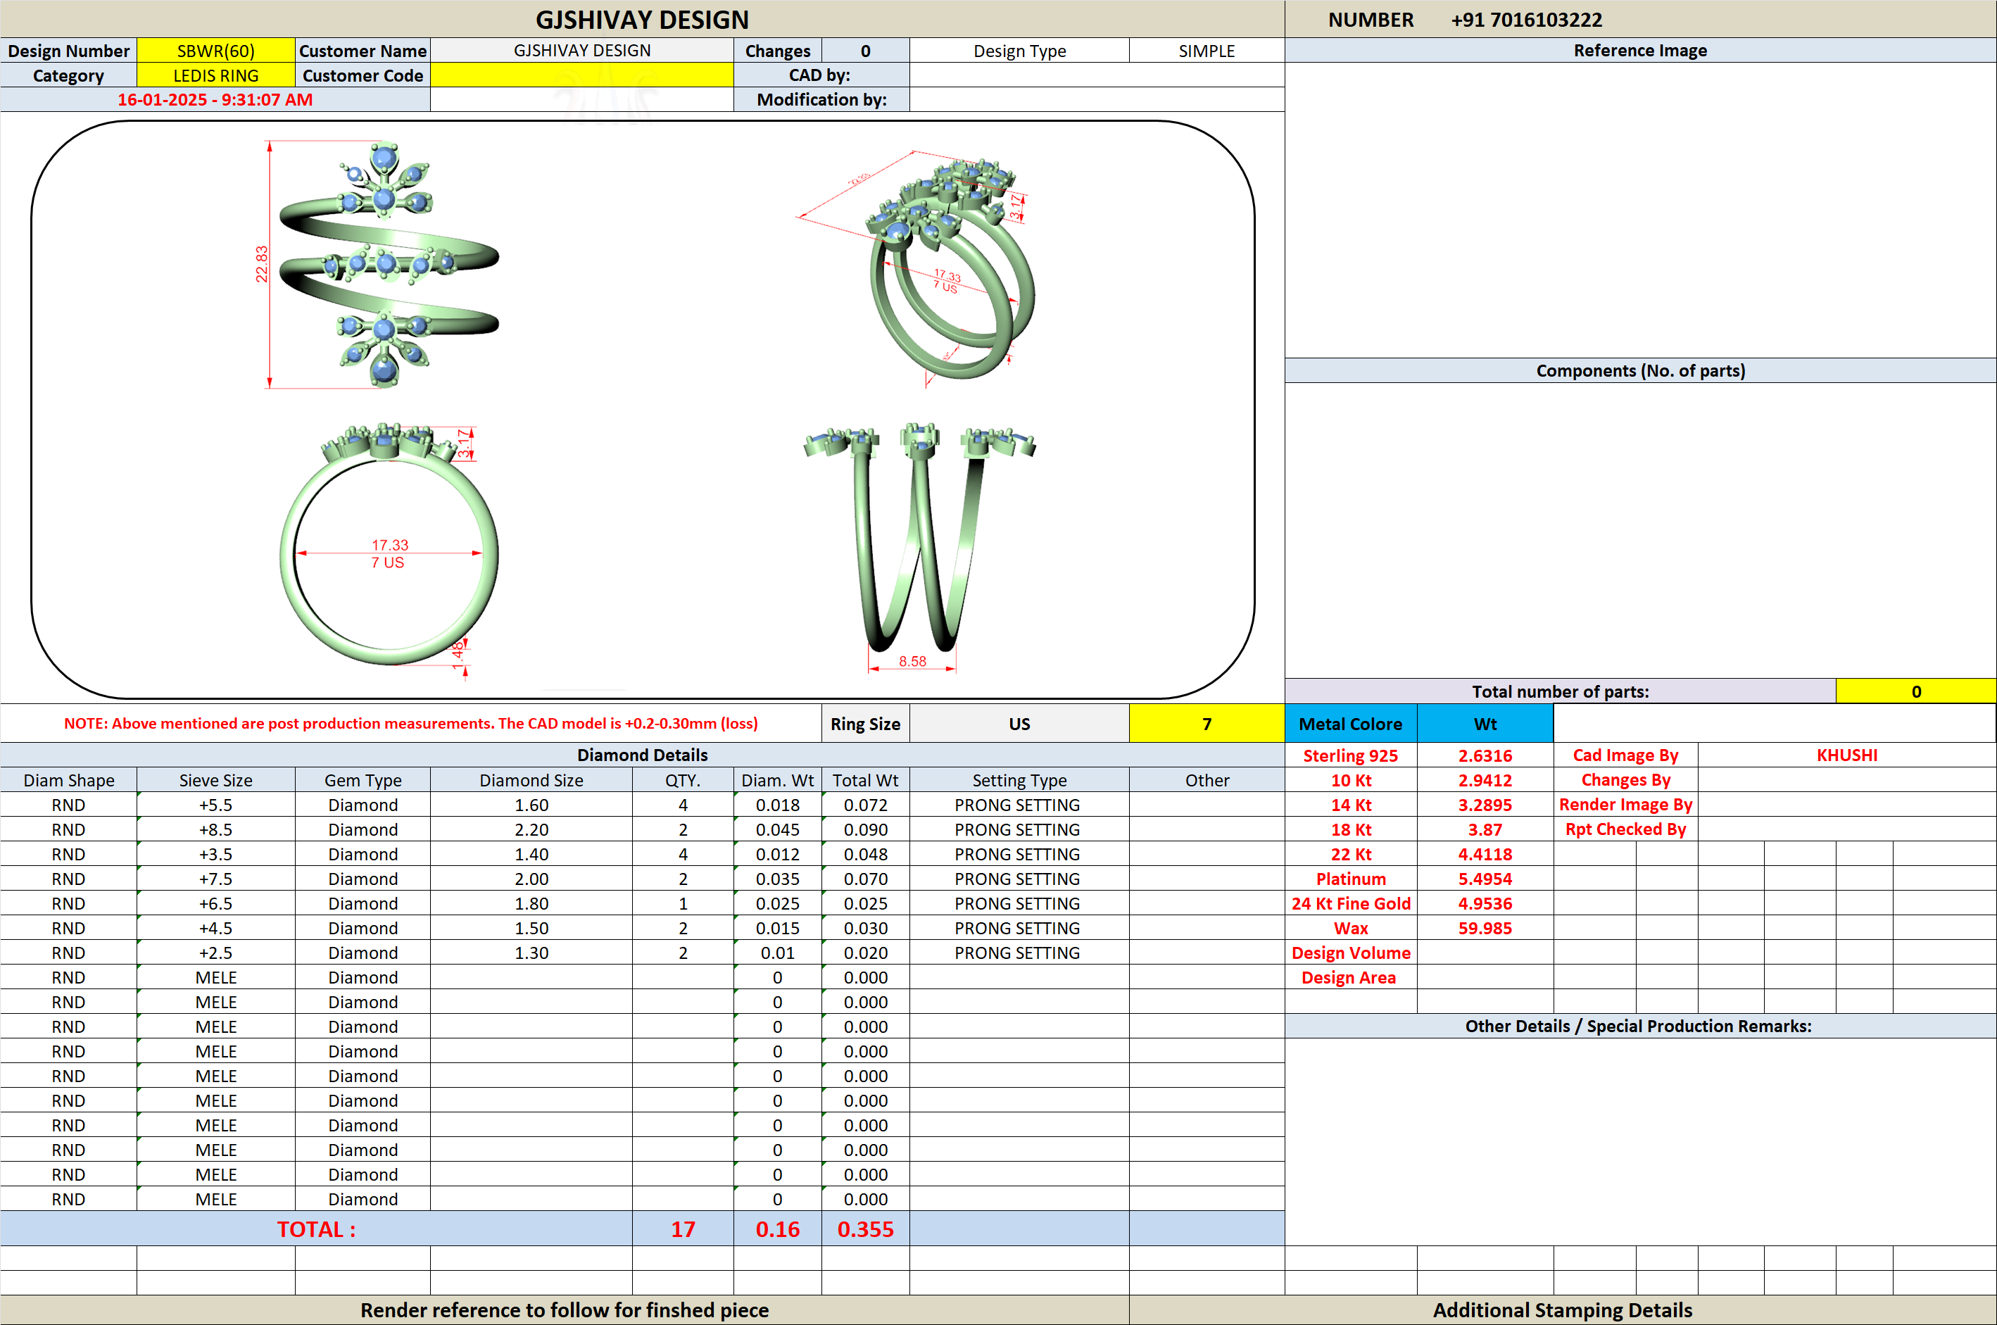Viewport: 1997px width, 1325px height.
Task: Click the yellow Design Number cell SBWR(60)
Action: click(215, 51)
